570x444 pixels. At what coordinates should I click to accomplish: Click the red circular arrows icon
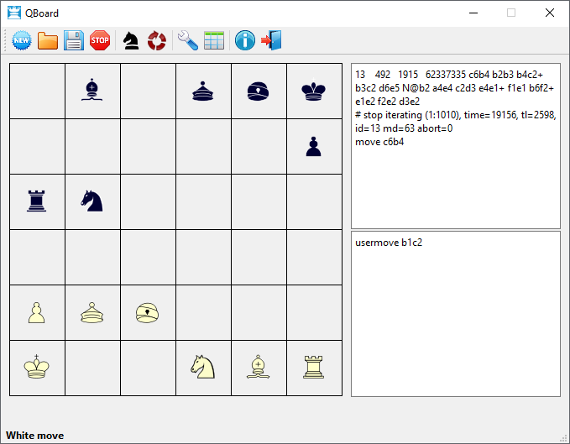(x=157, y=40)
